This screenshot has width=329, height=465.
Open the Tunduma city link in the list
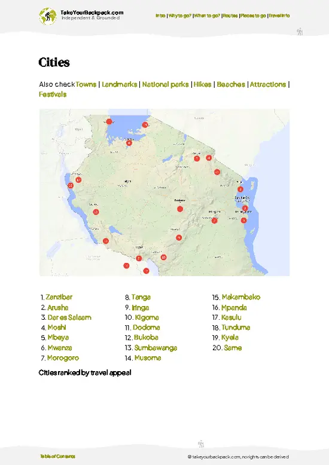click(x=236, y=328)
